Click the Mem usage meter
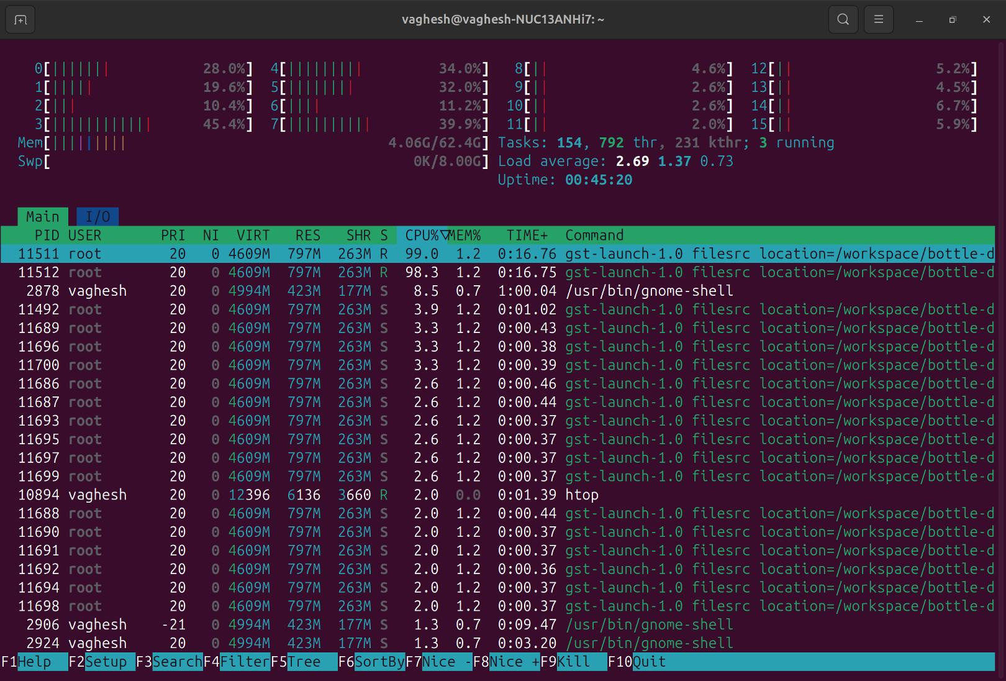Screen dimensions: 1006x681 (x=248, y=142)
